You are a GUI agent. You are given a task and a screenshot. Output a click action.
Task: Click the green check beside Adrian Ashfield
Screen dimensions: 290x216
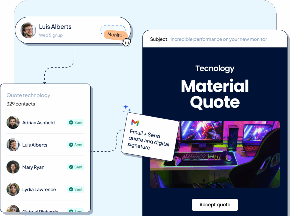point(71,123)
